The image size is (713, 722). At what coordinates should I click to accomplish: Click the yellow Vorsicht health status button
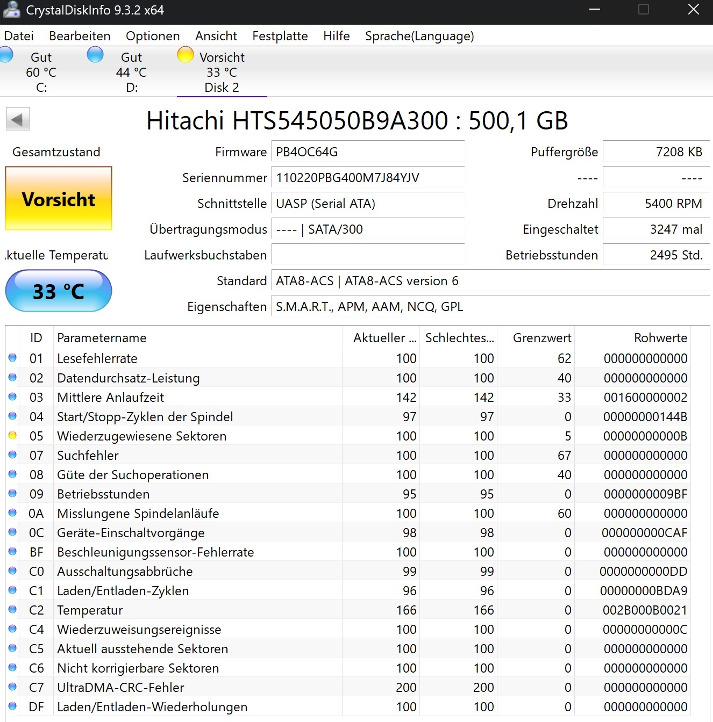pos(59,199)
